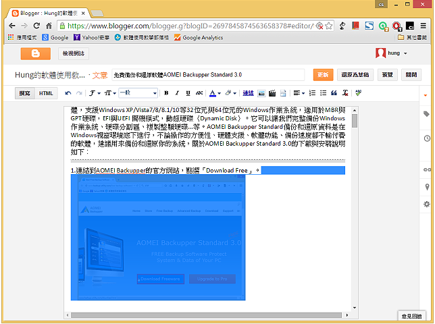Open the Chrome hamburger menu

[423, 26]
